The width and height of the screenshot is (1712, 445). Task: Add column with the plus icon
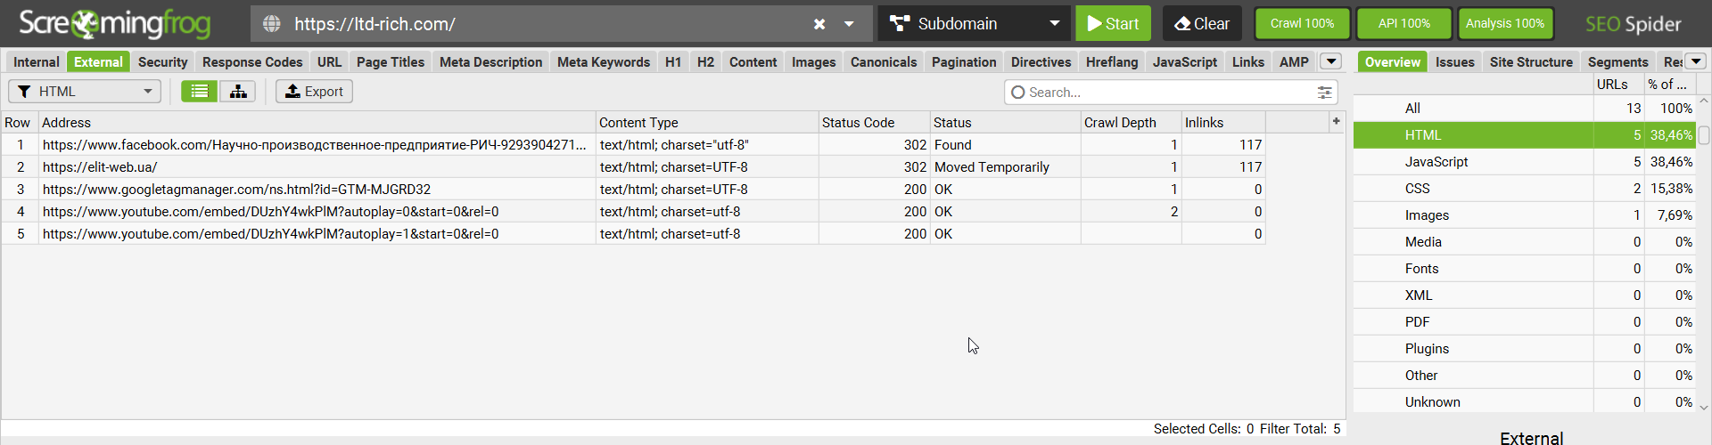point(1336,121)
